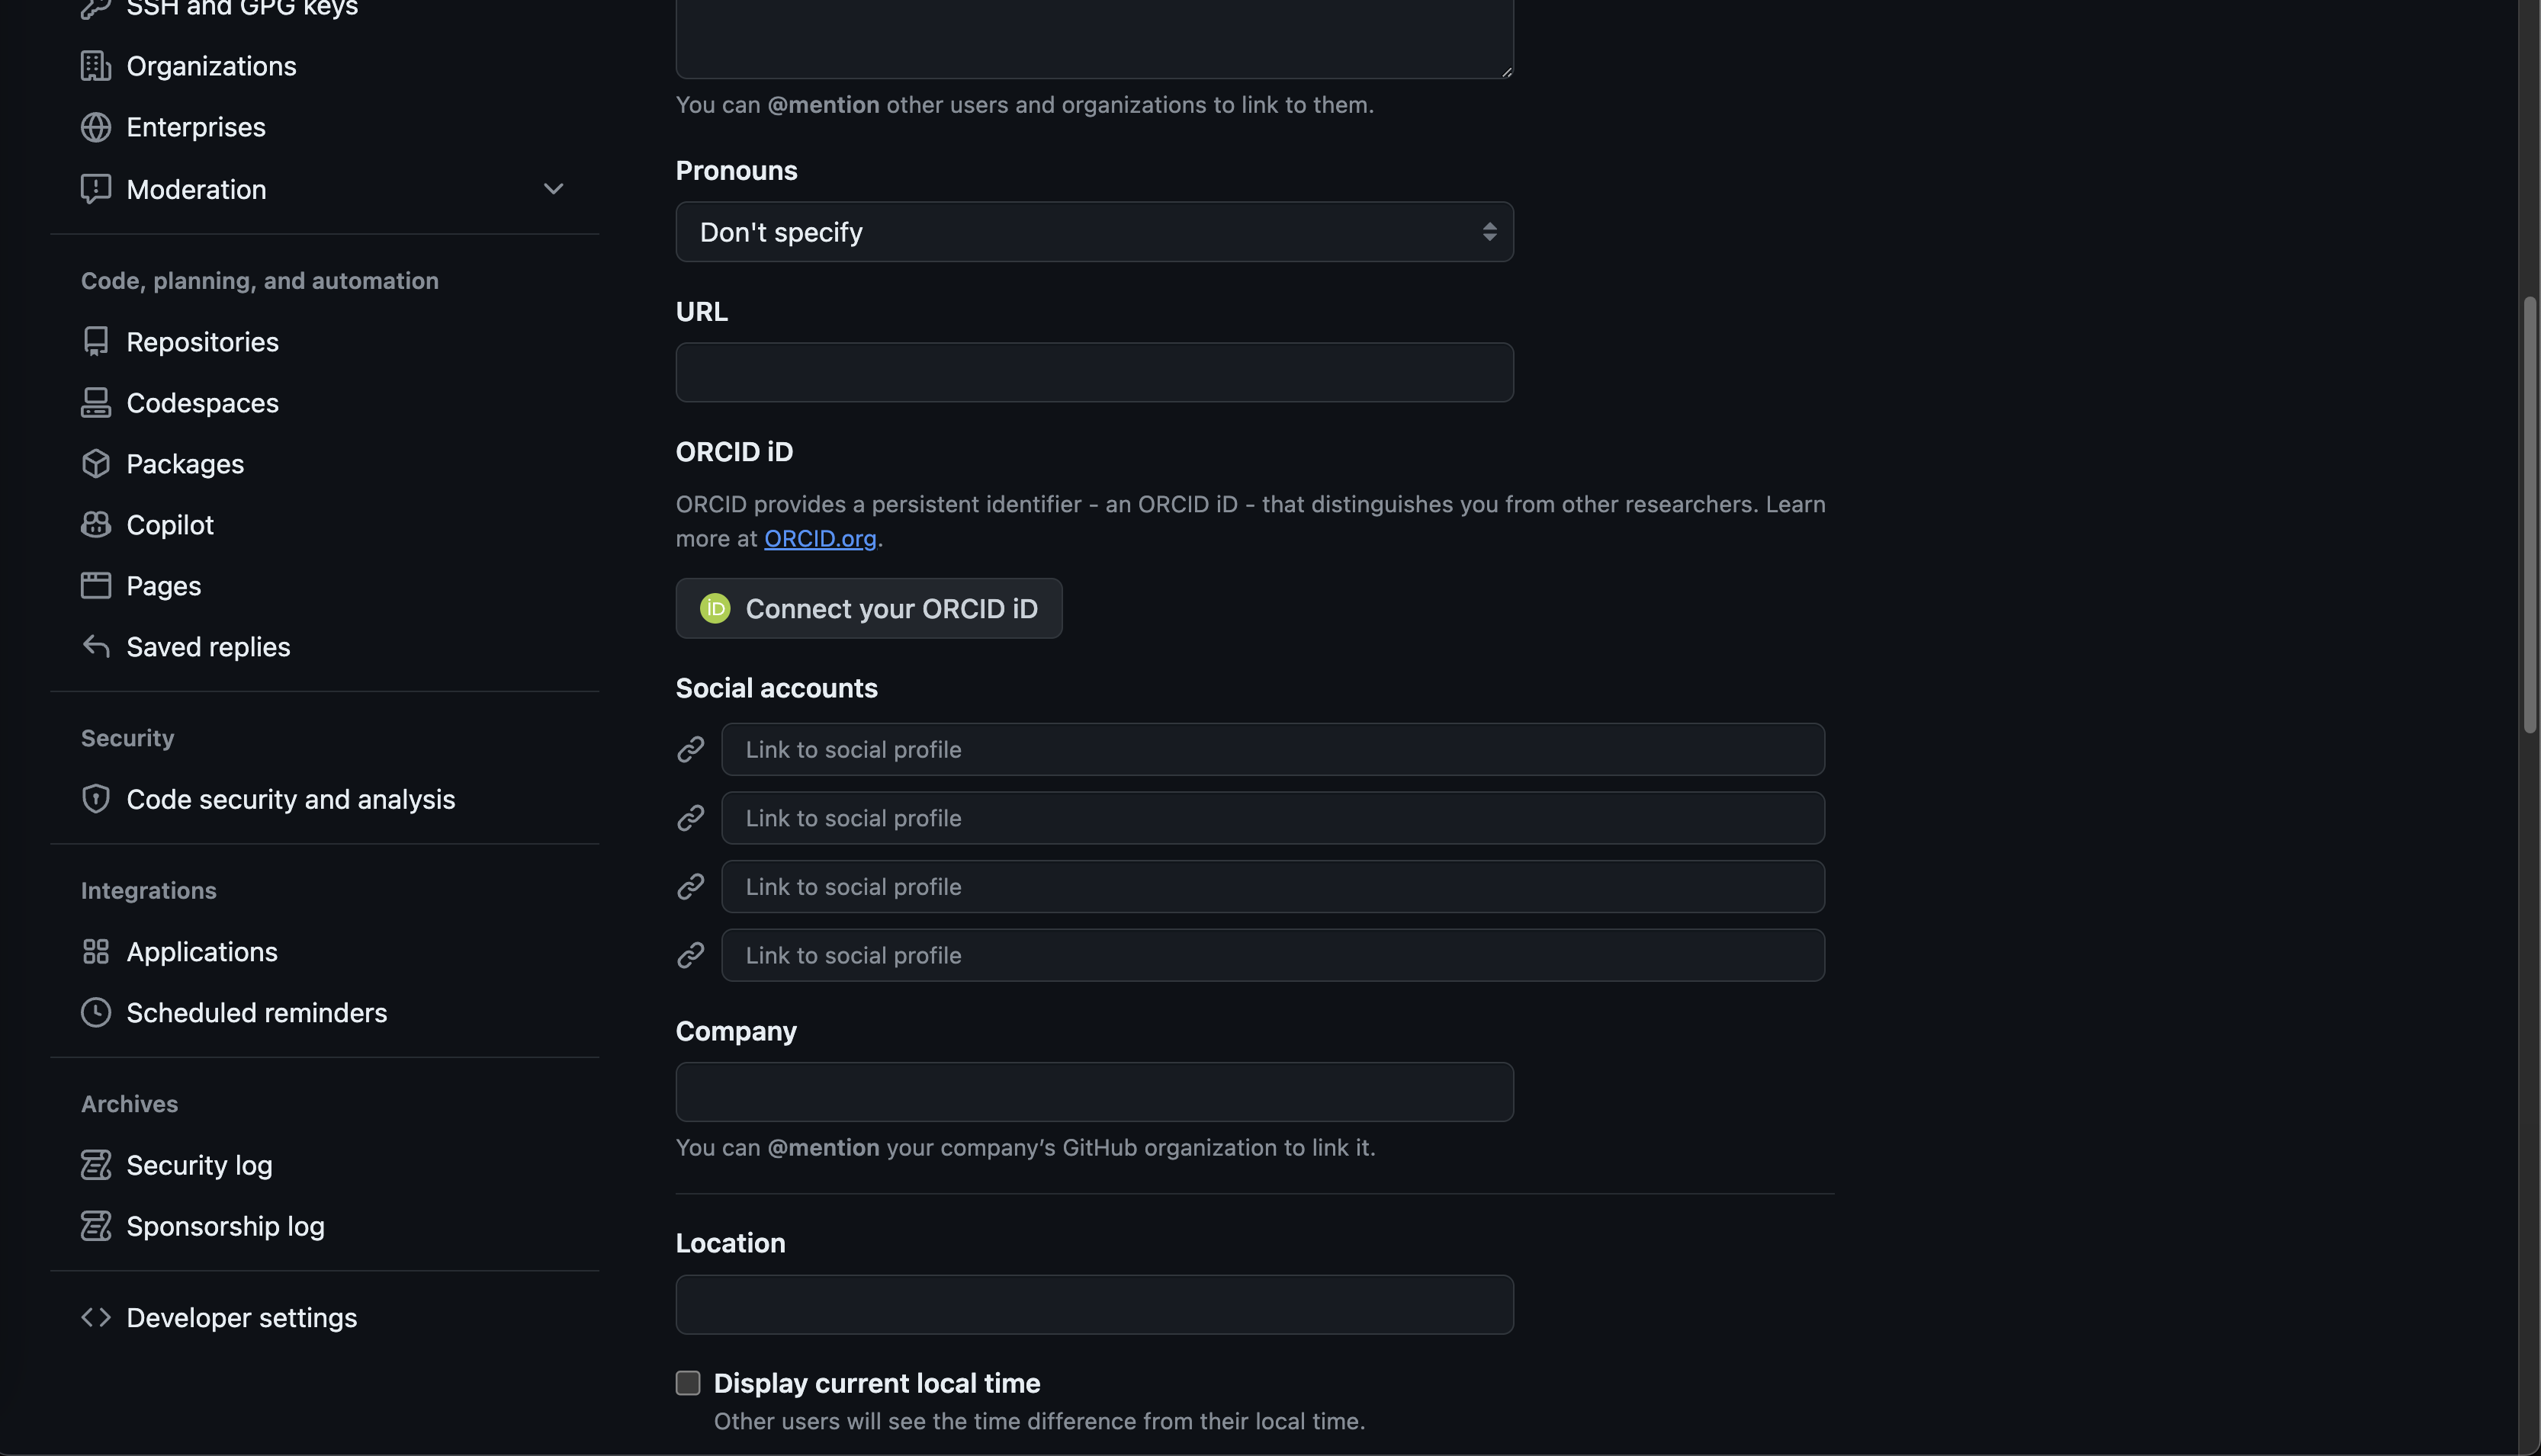Image resolution: width=2541 pixels, height=1456 pixels.
Task: Open the Pronouns dropdown
Action: [x=1094, y=232]
